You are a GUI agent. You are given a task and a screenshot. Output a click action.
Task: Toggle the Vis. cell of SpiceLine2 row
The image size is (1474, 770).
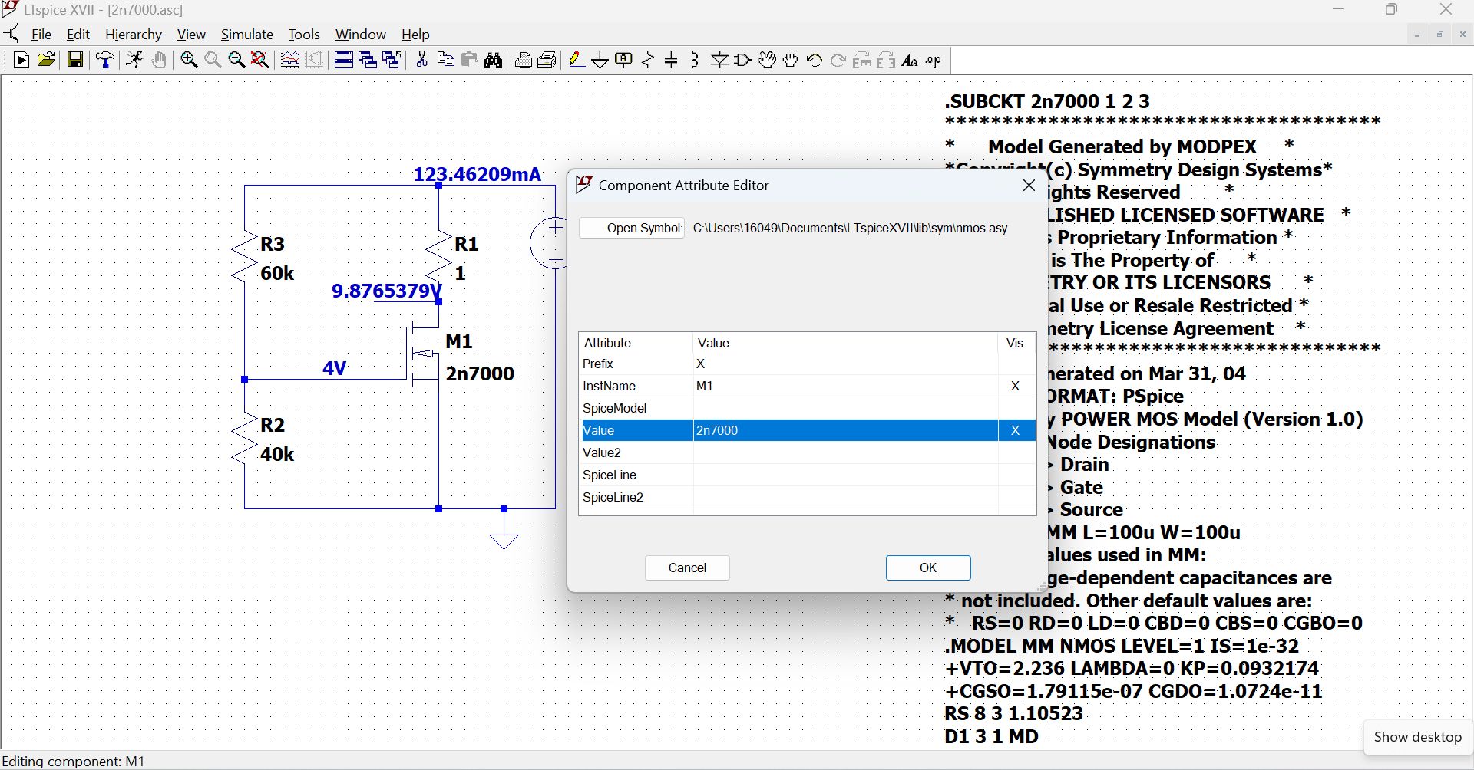pos(1016,497)
